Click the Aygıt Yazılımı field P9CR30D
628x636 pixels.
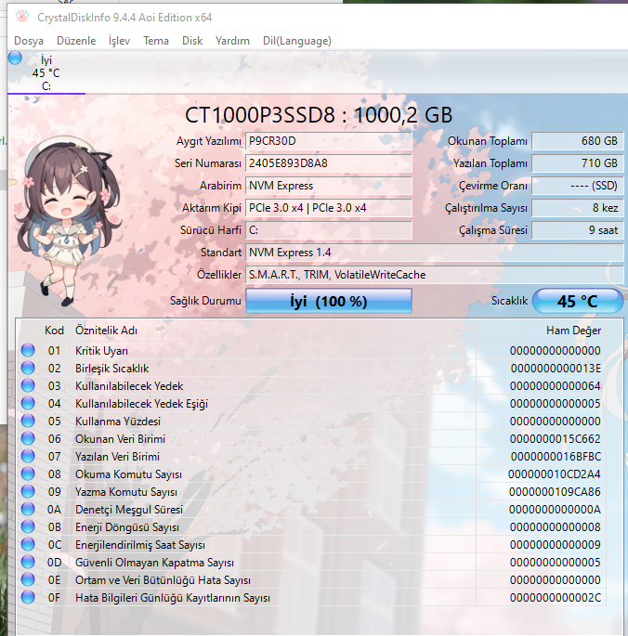click(329, 141)
